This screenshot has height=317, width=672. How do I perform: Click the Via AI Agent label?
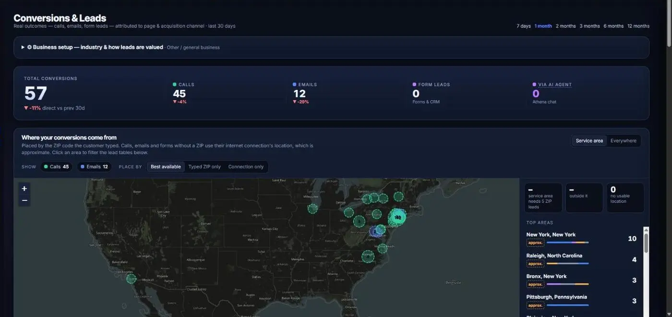tap(555, 85)
